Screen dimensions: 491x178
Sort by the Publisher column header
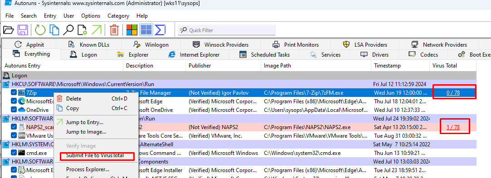[x=223, y=66]
